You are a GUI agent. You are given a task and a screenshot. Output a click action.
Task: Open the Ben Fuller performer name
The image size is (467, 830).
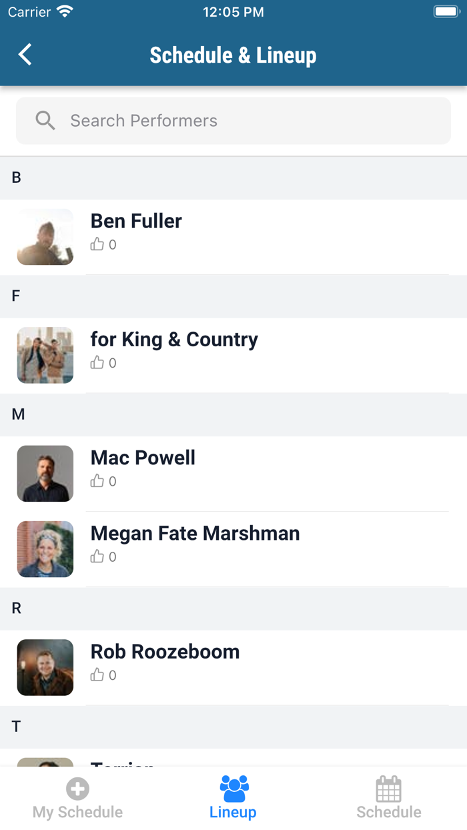[136, 221]
